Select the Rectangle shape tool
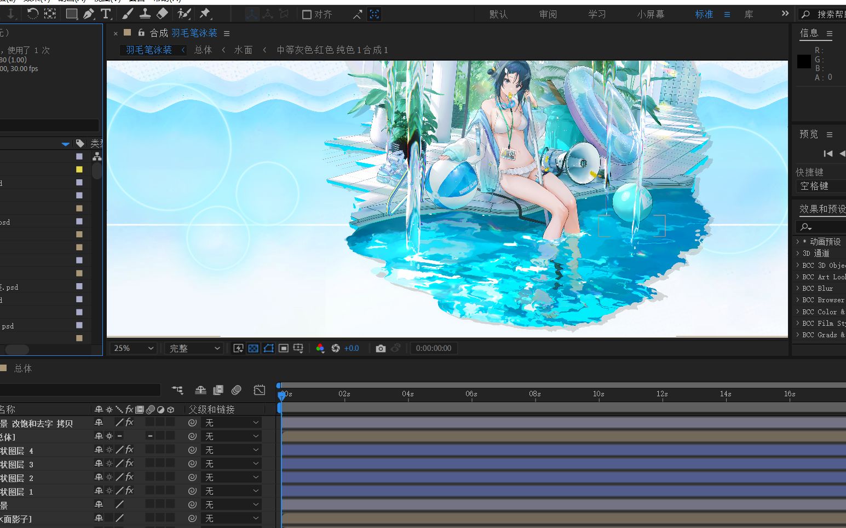This screenshot has width=846, height=528. pyautogui.click(x=71, y=14)
